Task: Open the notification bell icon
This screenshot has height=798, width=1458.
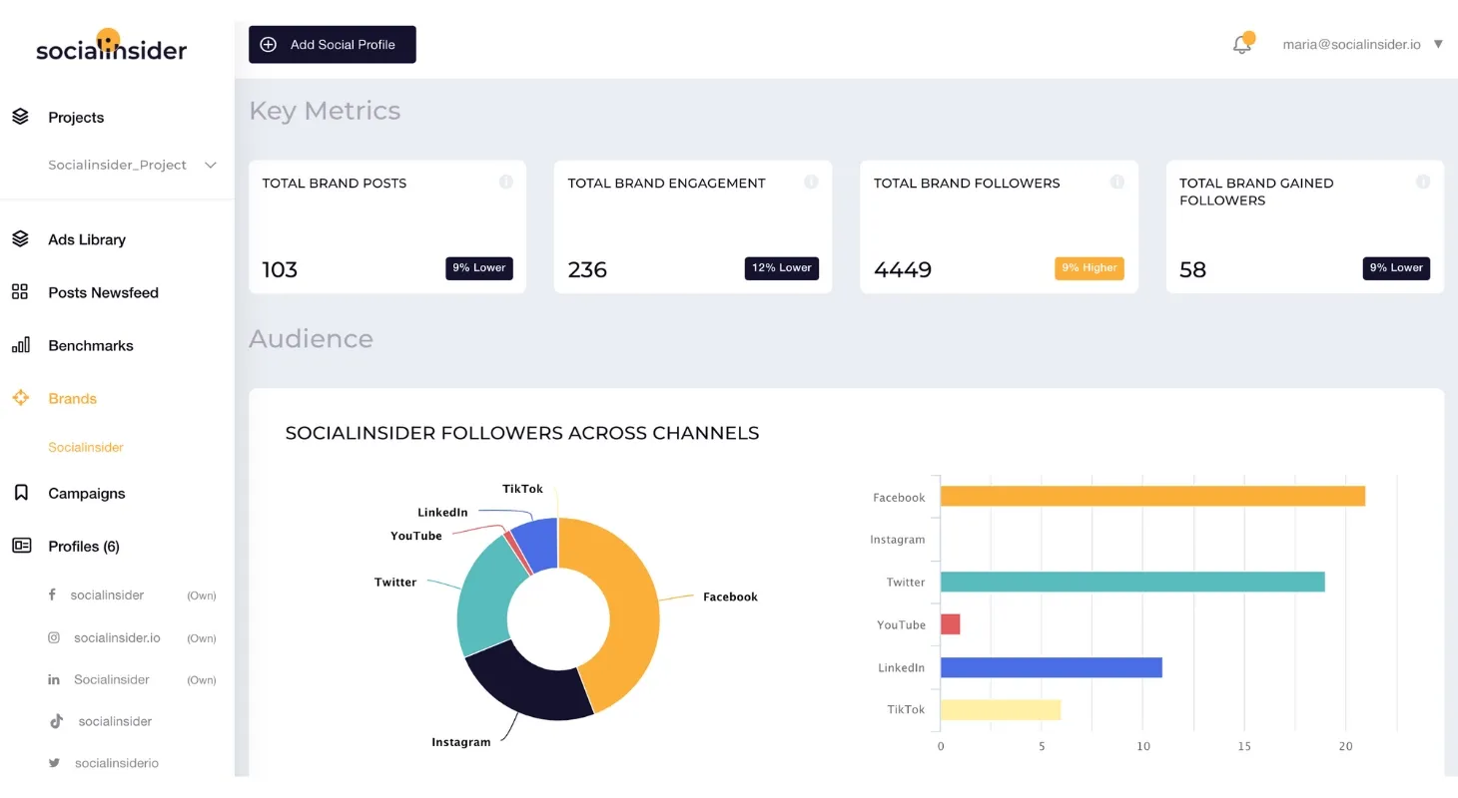Action: coord(1241,44)
